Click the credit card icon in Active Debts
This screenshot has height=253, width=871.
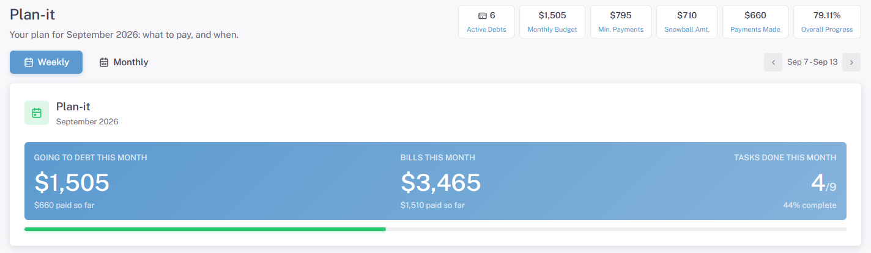[x=482, y=15]
